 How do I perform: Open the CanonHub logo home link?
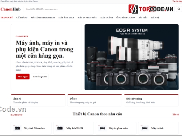11,9
